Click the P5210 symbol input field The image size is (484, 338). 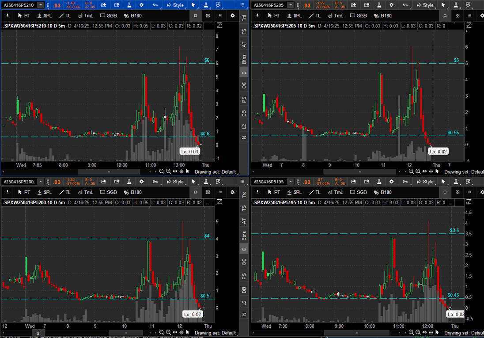(20, 5)
